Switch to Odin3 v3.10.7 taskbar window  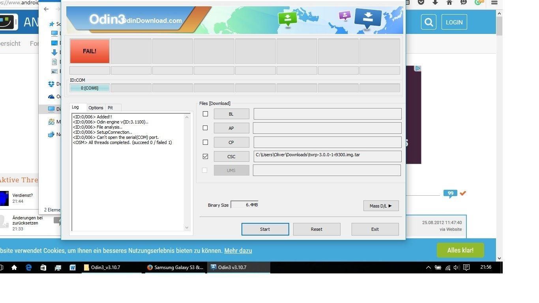coord(239,267)
